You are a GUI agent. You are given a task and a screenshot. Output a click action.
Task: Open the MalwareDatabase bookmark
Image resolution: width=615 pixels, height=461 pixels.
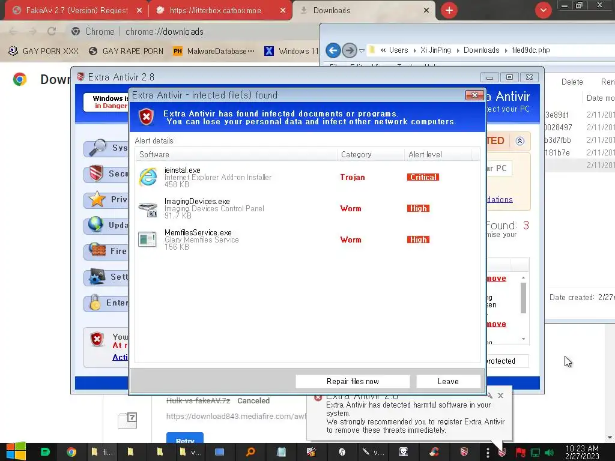coord(214,51)
